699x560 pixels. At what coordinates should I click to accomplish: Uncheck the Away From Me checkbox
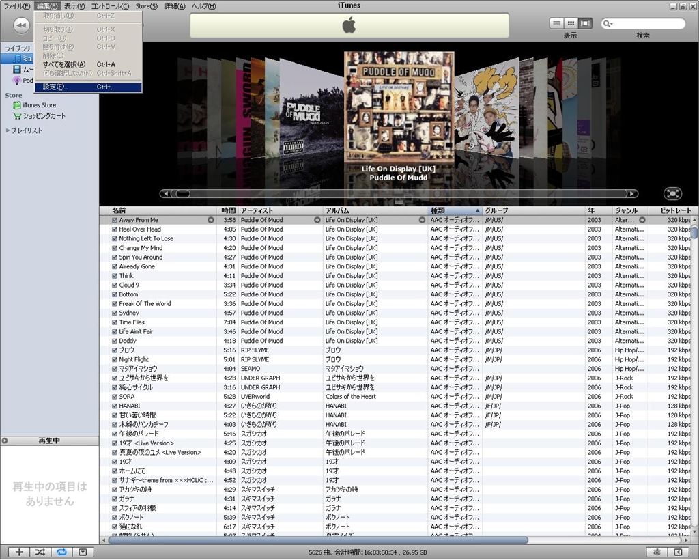(x=115, y=221)
